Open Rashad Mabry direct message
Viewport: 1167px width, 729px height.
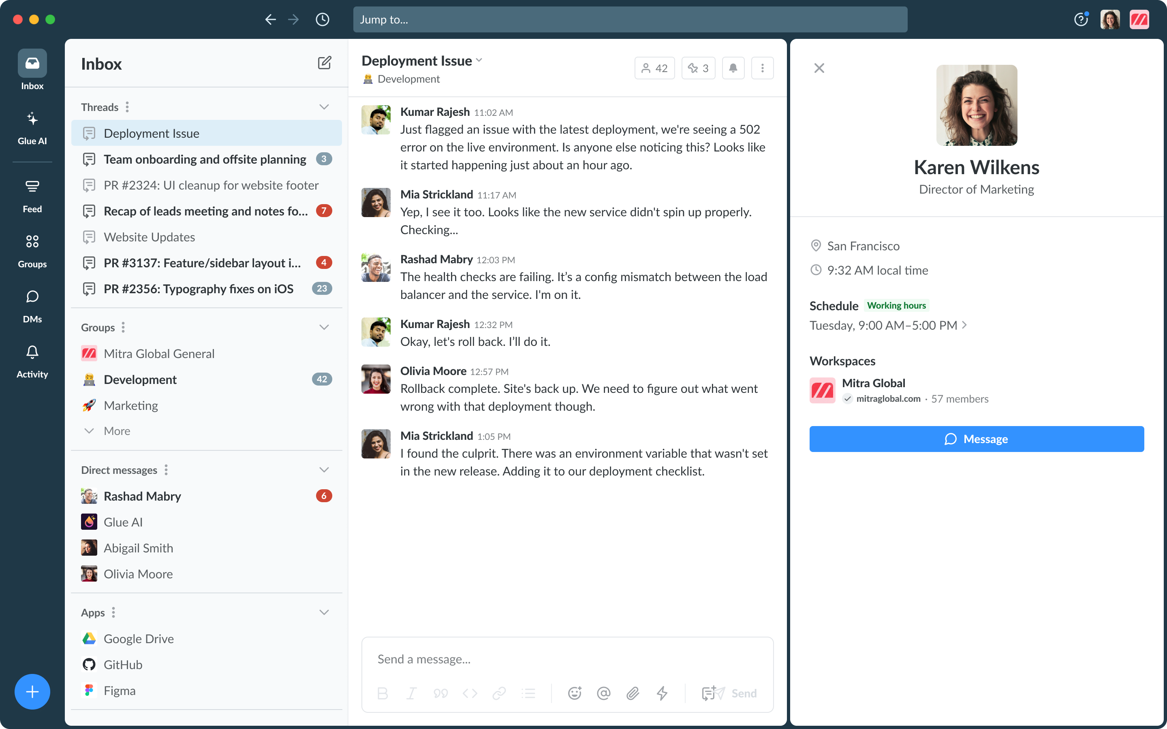point(142,496)
